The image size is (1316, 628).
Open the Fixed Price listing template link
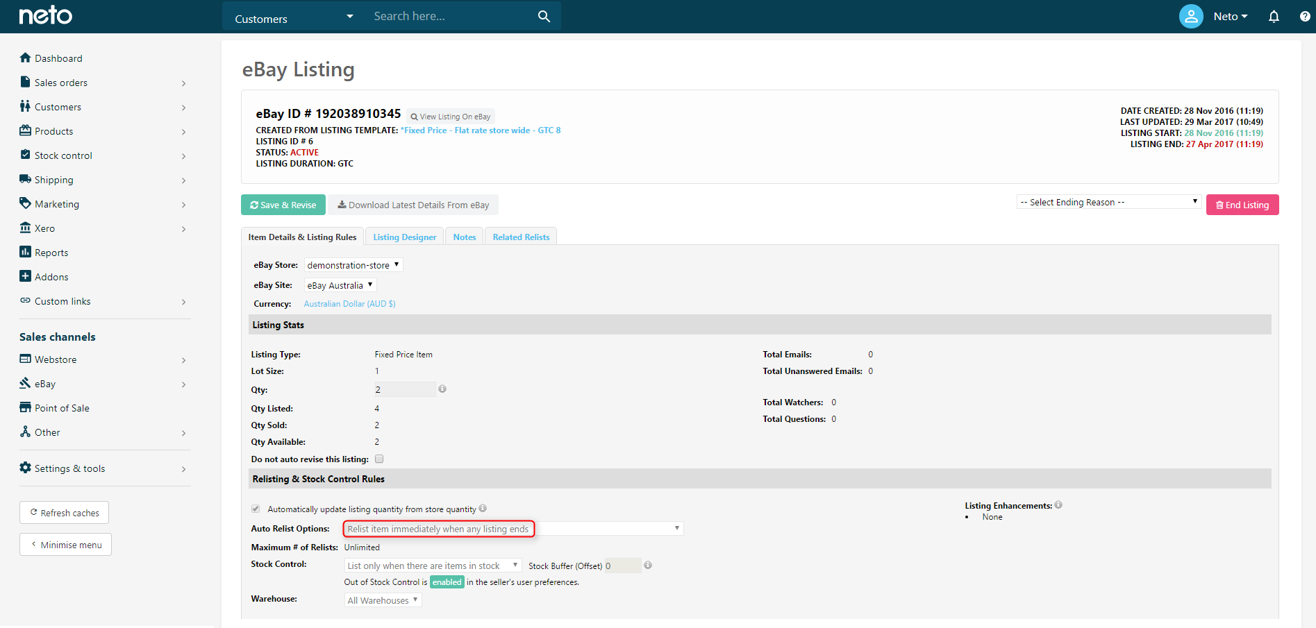pyautogui.click(x=481, y=130)
